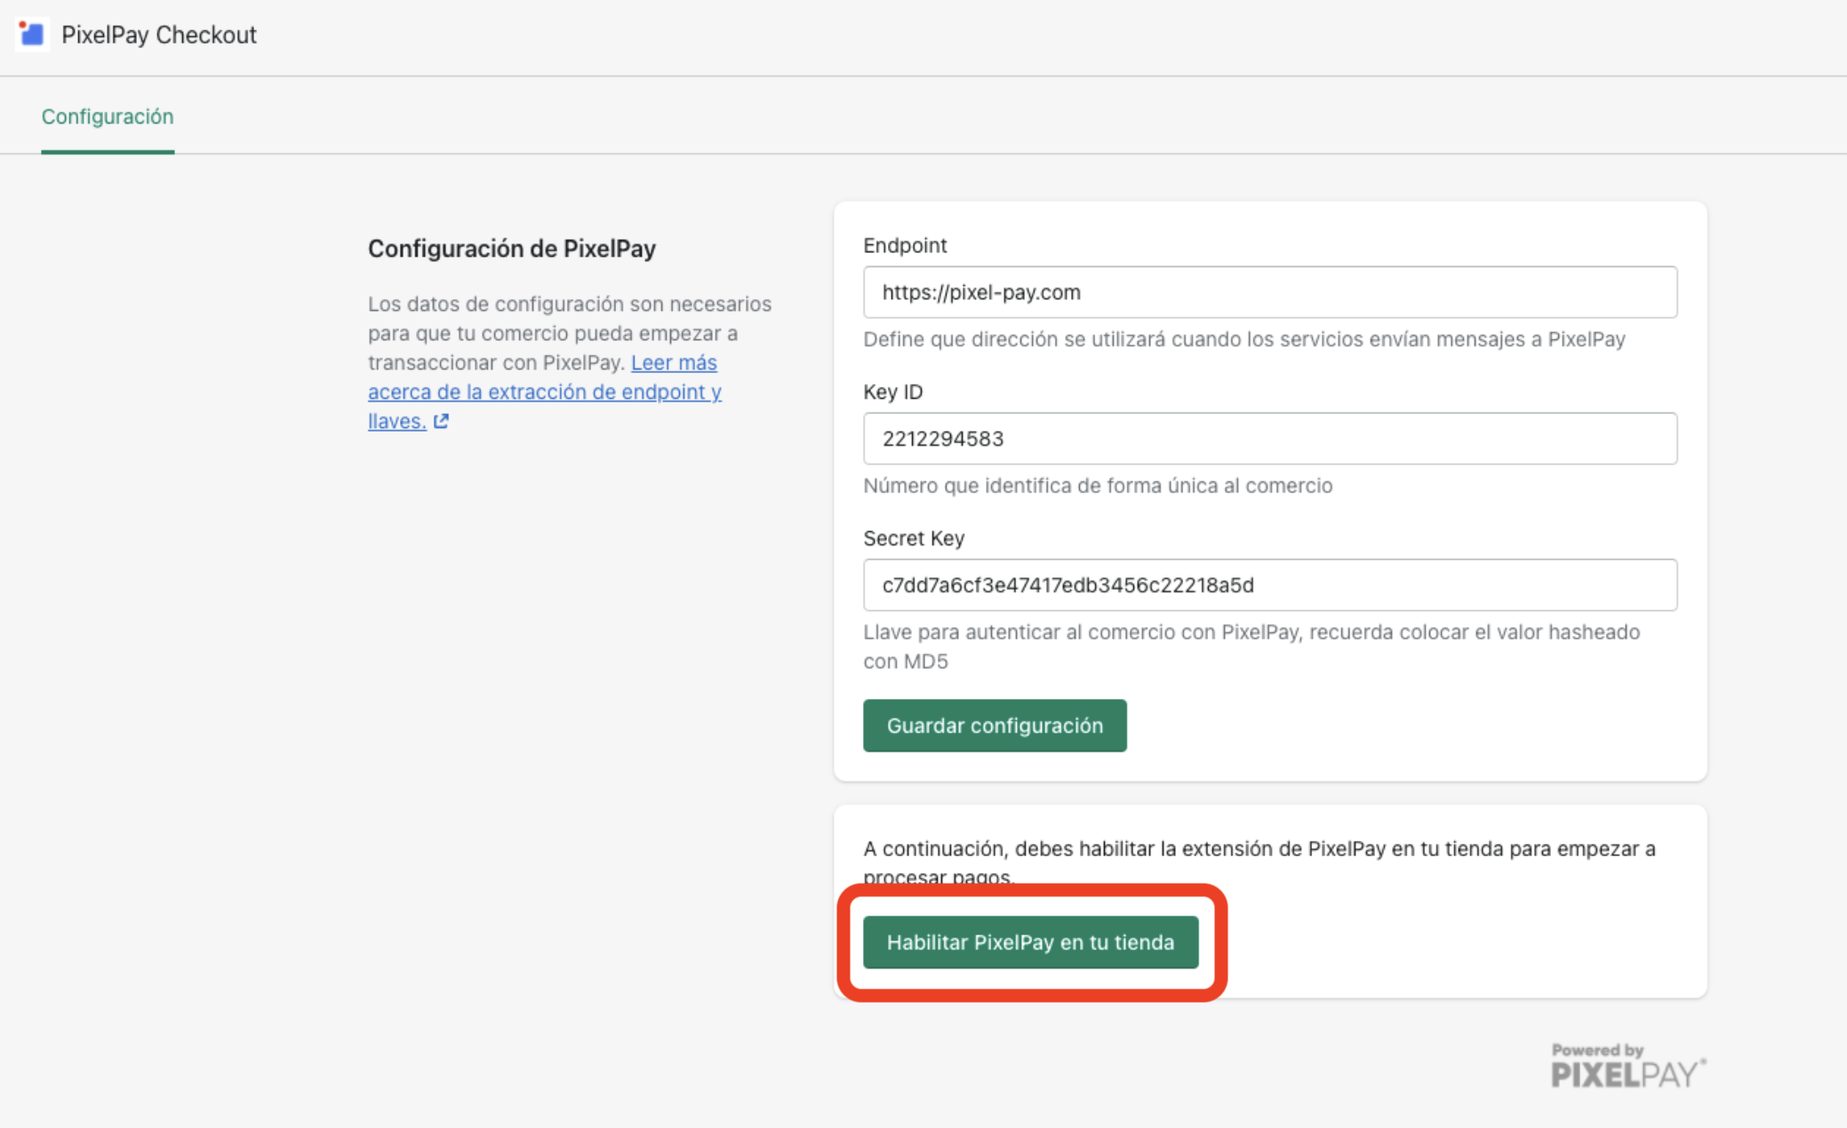Image resolution: width=1847 pixels, height=1128 pixels.
Task: Click Habilitar PixelPay en tu tienda button
Action: [1030, 942]
